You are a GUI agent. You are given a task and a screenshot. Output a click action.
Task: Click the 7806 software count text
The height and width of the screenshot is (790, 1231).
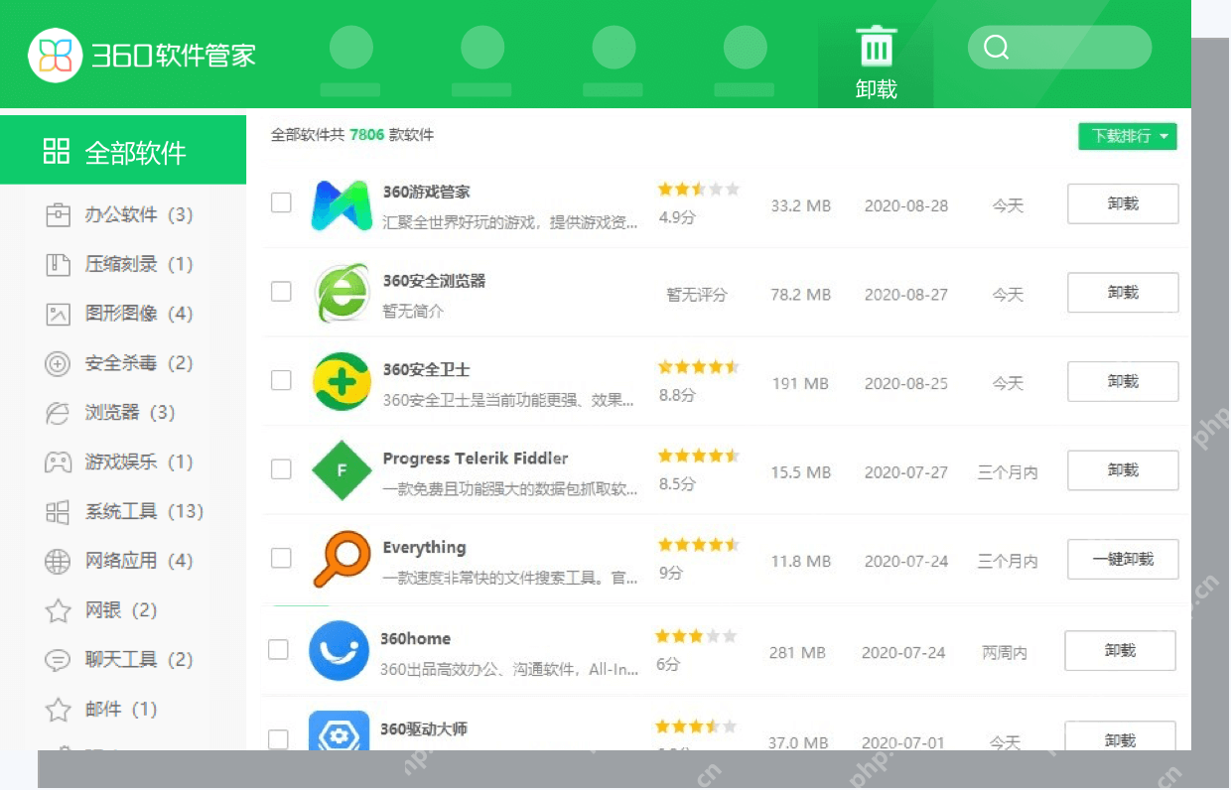[x=366, y=134]
